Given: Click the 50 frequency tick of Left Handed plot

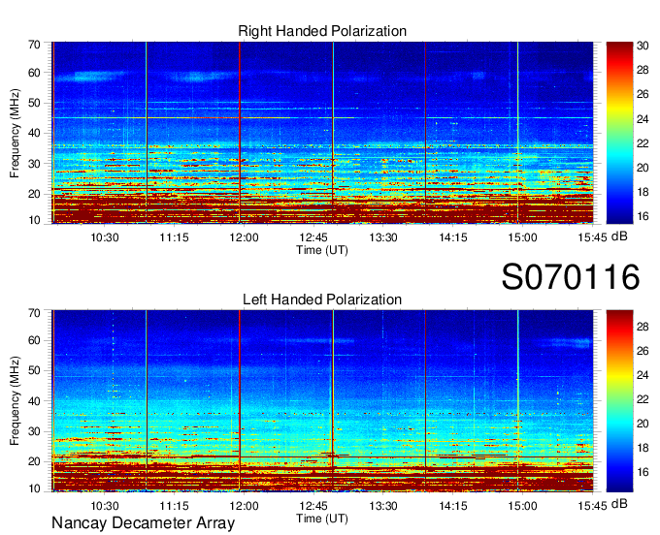Looking at the screenshot, I should (x=34, y=370).
